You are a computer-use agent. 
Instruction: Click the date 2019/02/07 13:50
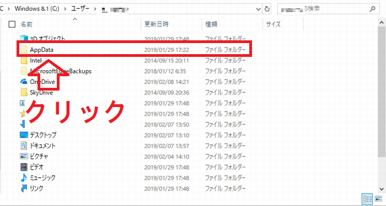[x=167, y=124]
